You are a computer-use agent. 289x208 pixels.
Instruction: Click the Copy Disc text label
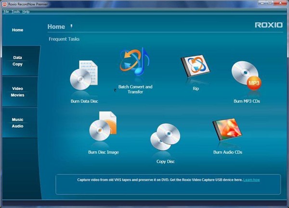coord(165,162)
